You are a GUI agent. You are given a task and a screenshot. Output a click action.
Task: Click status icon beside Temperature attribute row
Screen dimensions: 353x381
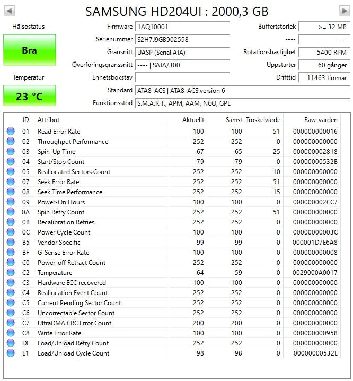[11, 273]
